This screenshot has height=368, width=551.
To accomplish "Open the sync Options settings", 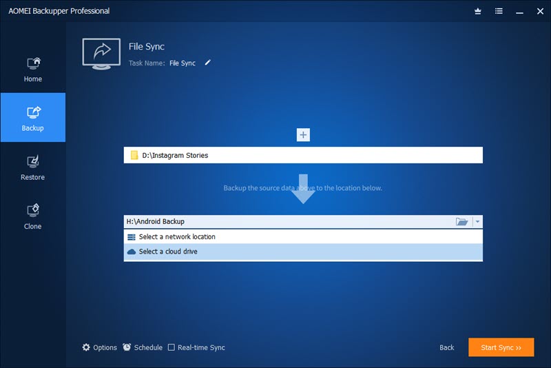I will coord(100,347).
